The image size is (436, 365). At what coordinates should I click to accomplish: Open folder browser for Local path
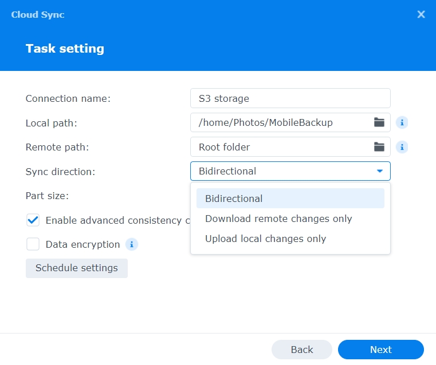pyautogui.click(x=379, y=122)
